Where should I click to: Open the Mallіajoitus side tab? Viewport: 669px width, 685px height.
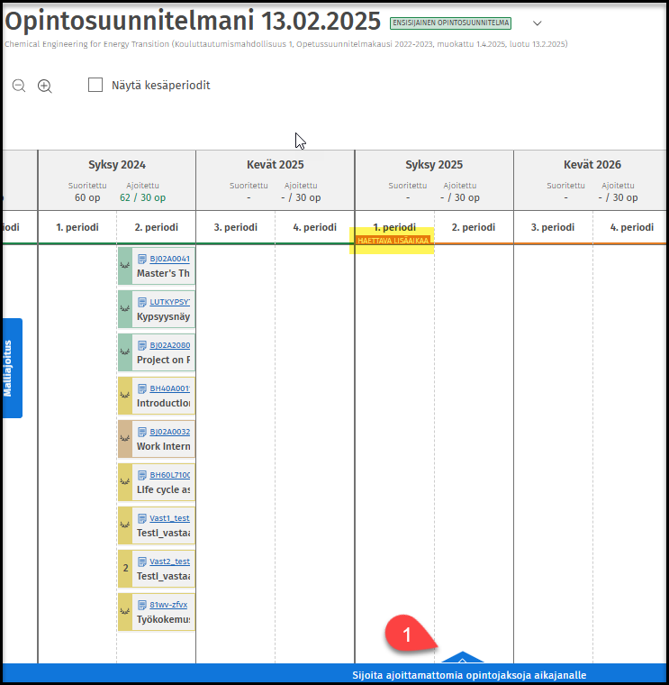coord(12,368)
